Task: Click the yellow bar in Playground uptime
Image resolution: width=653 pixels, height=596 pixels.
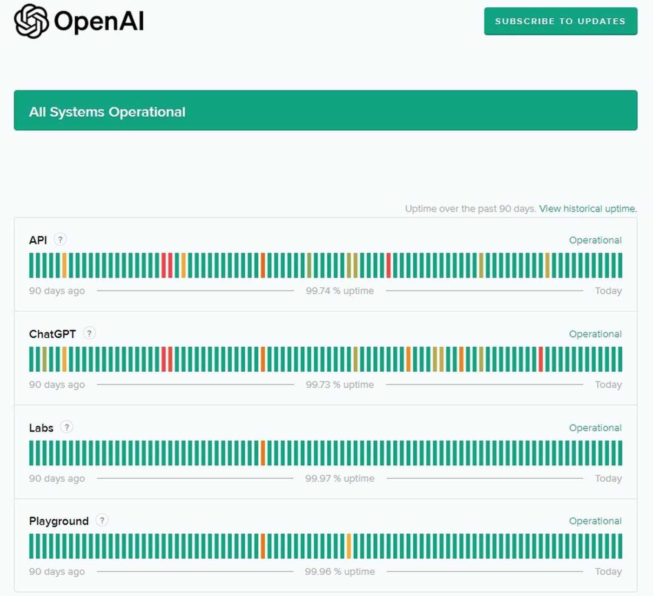Action: (x=349, y=546)
